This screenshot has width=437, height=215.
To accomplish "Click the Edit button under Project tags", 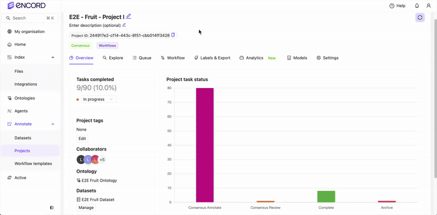I will pyautogui.click(x=82, y=138).
